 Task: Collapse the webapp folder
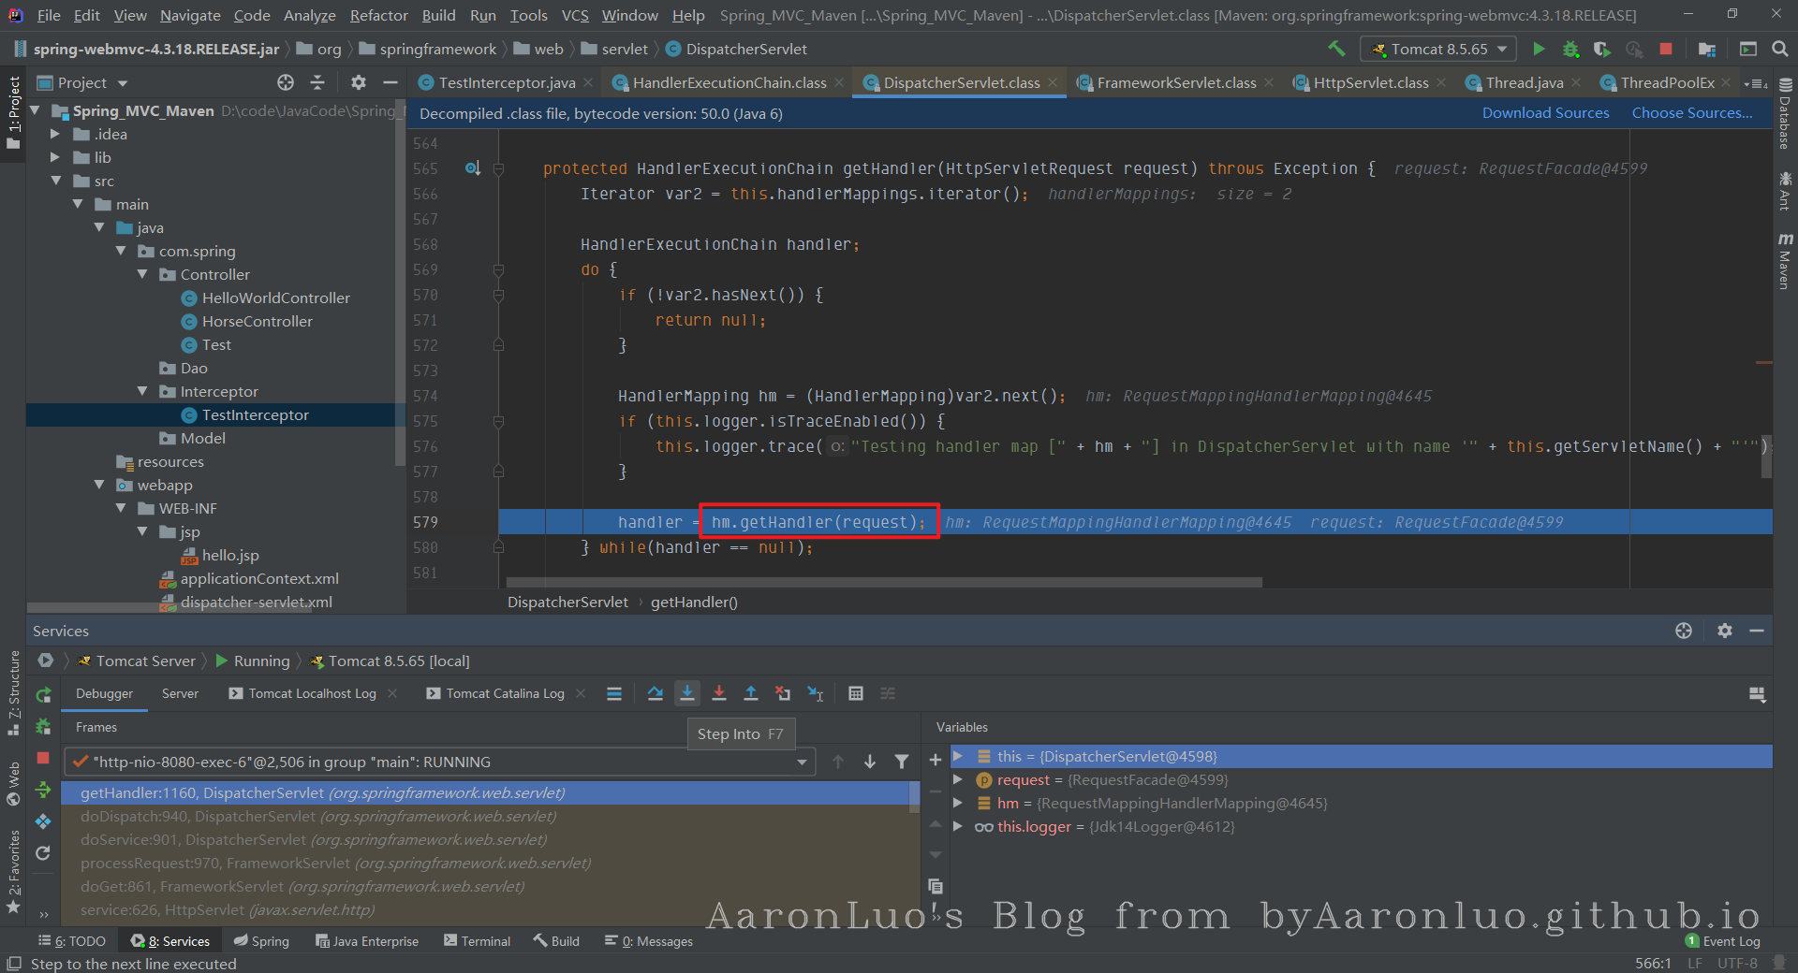point(99,485)
